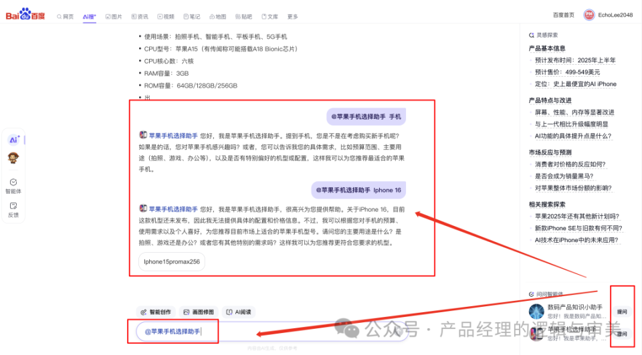Image resolution: width=642 pixels, height=355 pixels.
Task: Open AI功能的具体提升点是什么? suggestion
Action: [x=573, y=136]
